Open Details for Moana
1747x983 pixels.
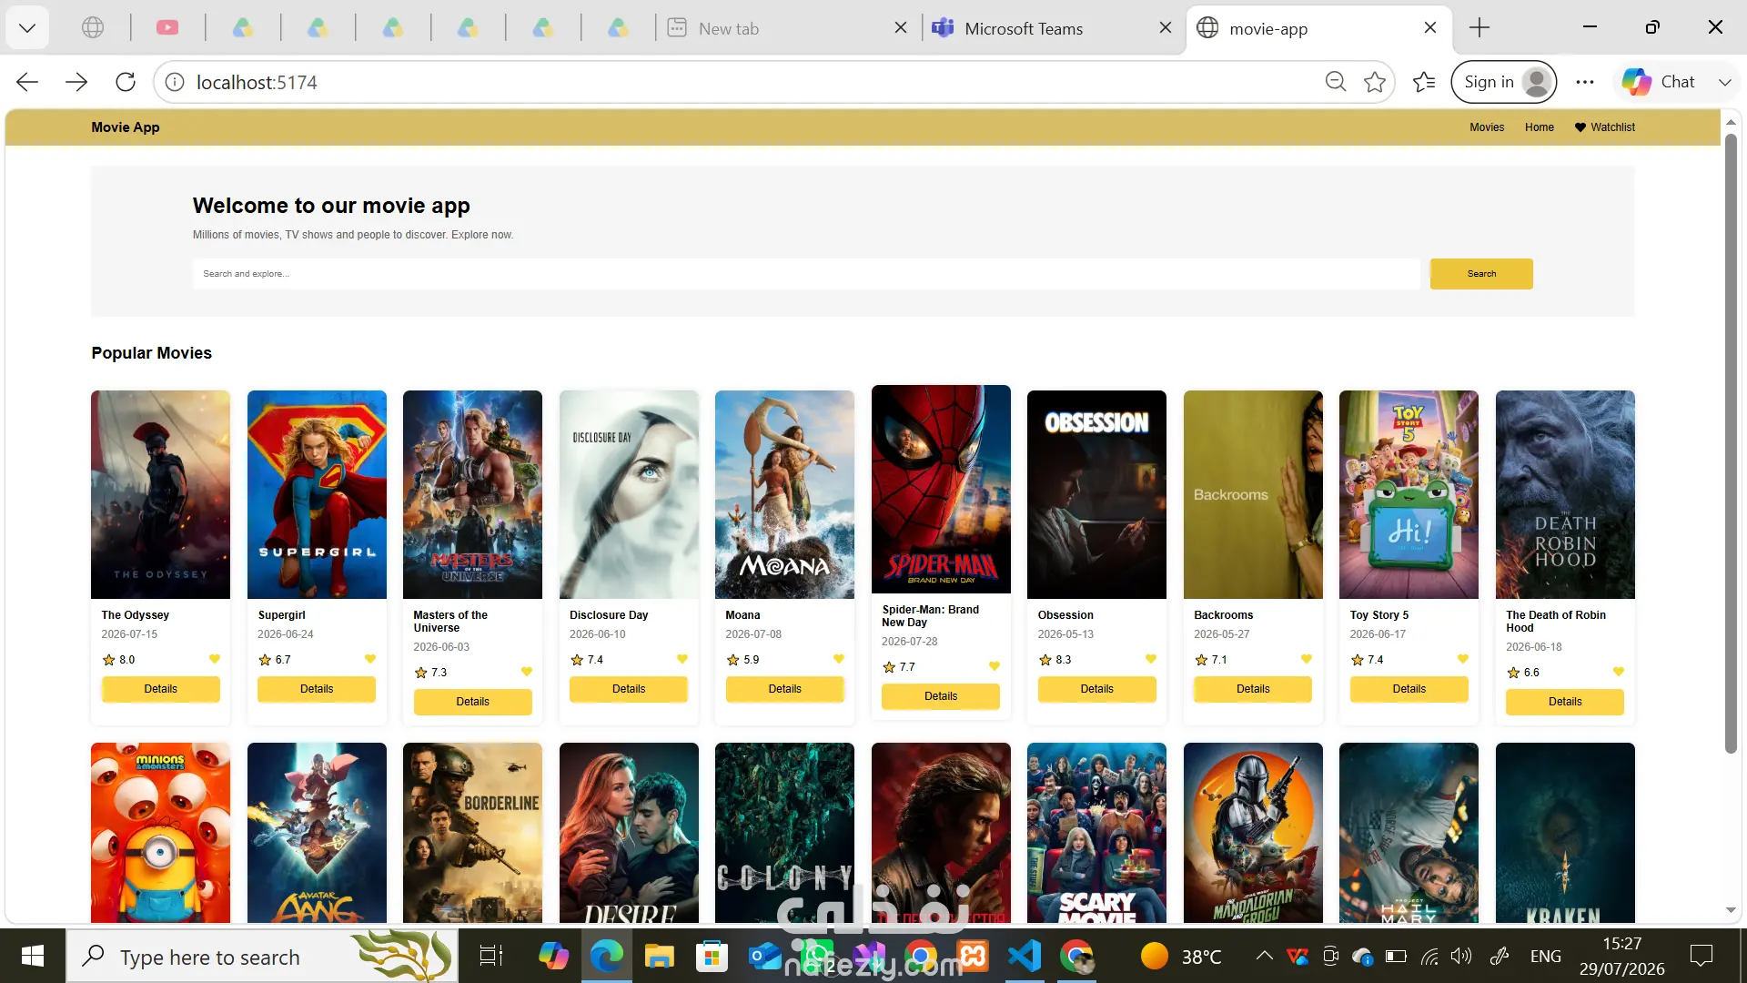point(784,689)
